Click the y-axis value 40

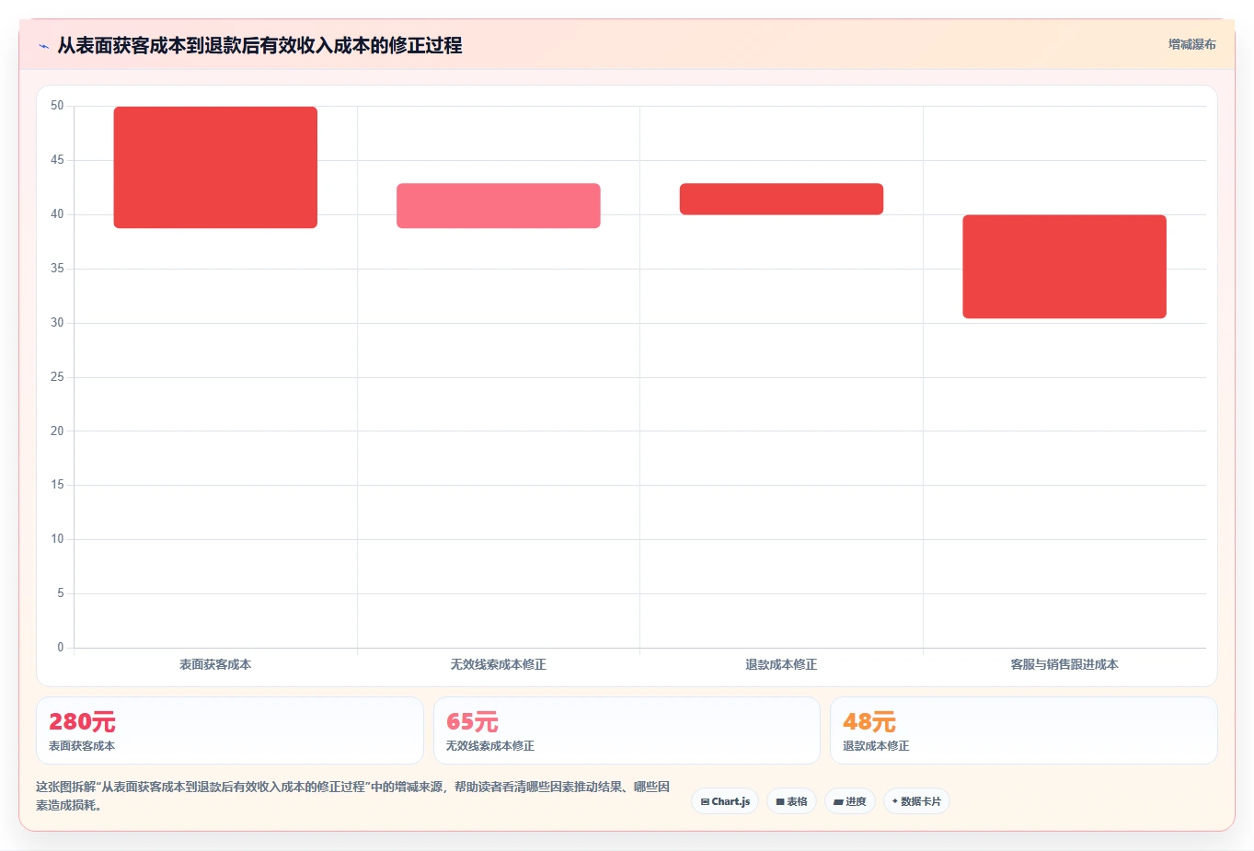point(57,214)
